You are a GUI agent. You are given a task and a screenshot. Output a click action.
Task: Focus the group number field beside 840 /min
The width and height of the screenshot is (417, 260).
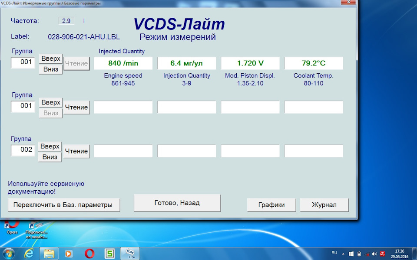pyautogui.click(x=23, y=62)
